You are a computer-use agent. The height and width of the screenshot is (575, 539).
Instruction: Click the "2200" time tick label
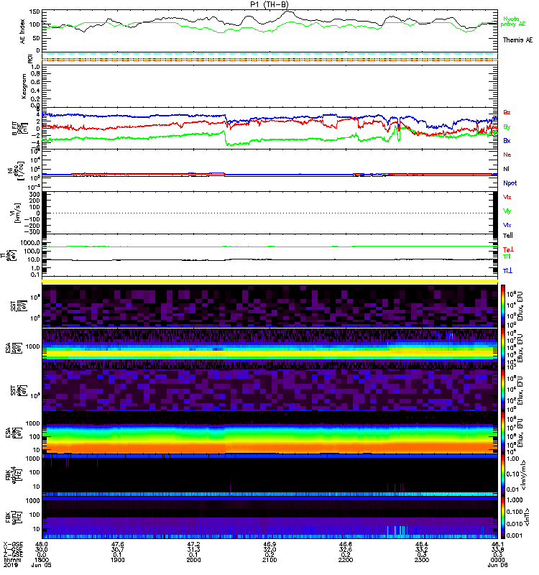(346, 560)
